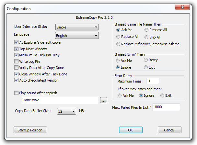Close the Configuration dialog window
This screenshot has width=197, height=145.
182,7
